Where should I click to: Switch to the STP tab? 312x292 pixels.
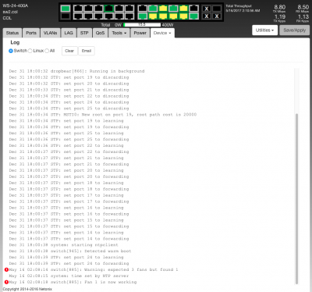click(84, 33)
